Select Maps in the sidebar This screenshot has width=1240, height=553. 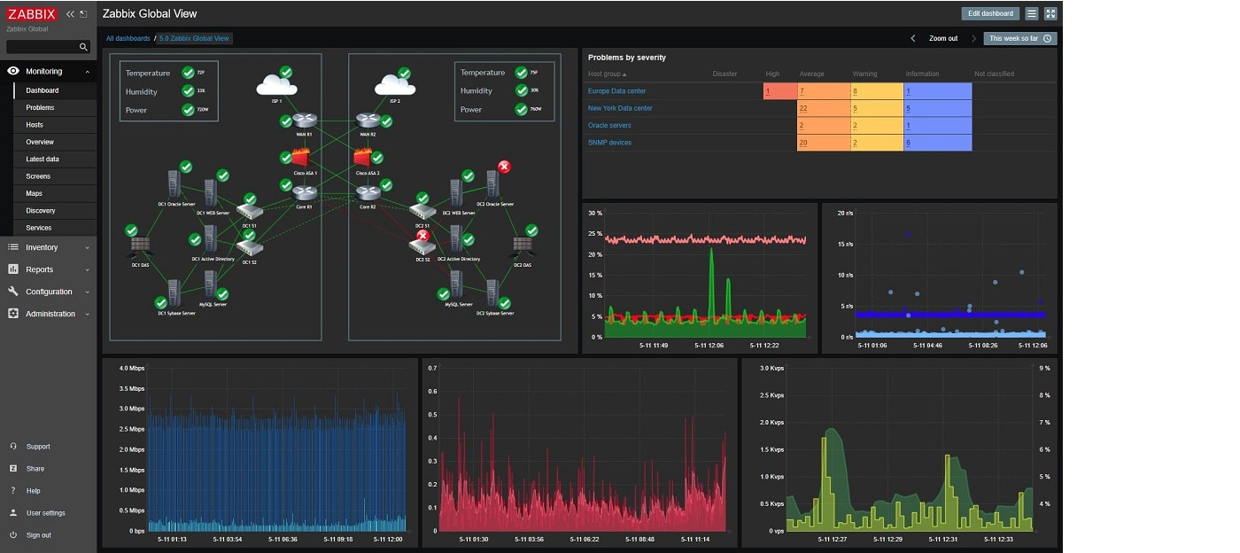click(x=55, y=193)
